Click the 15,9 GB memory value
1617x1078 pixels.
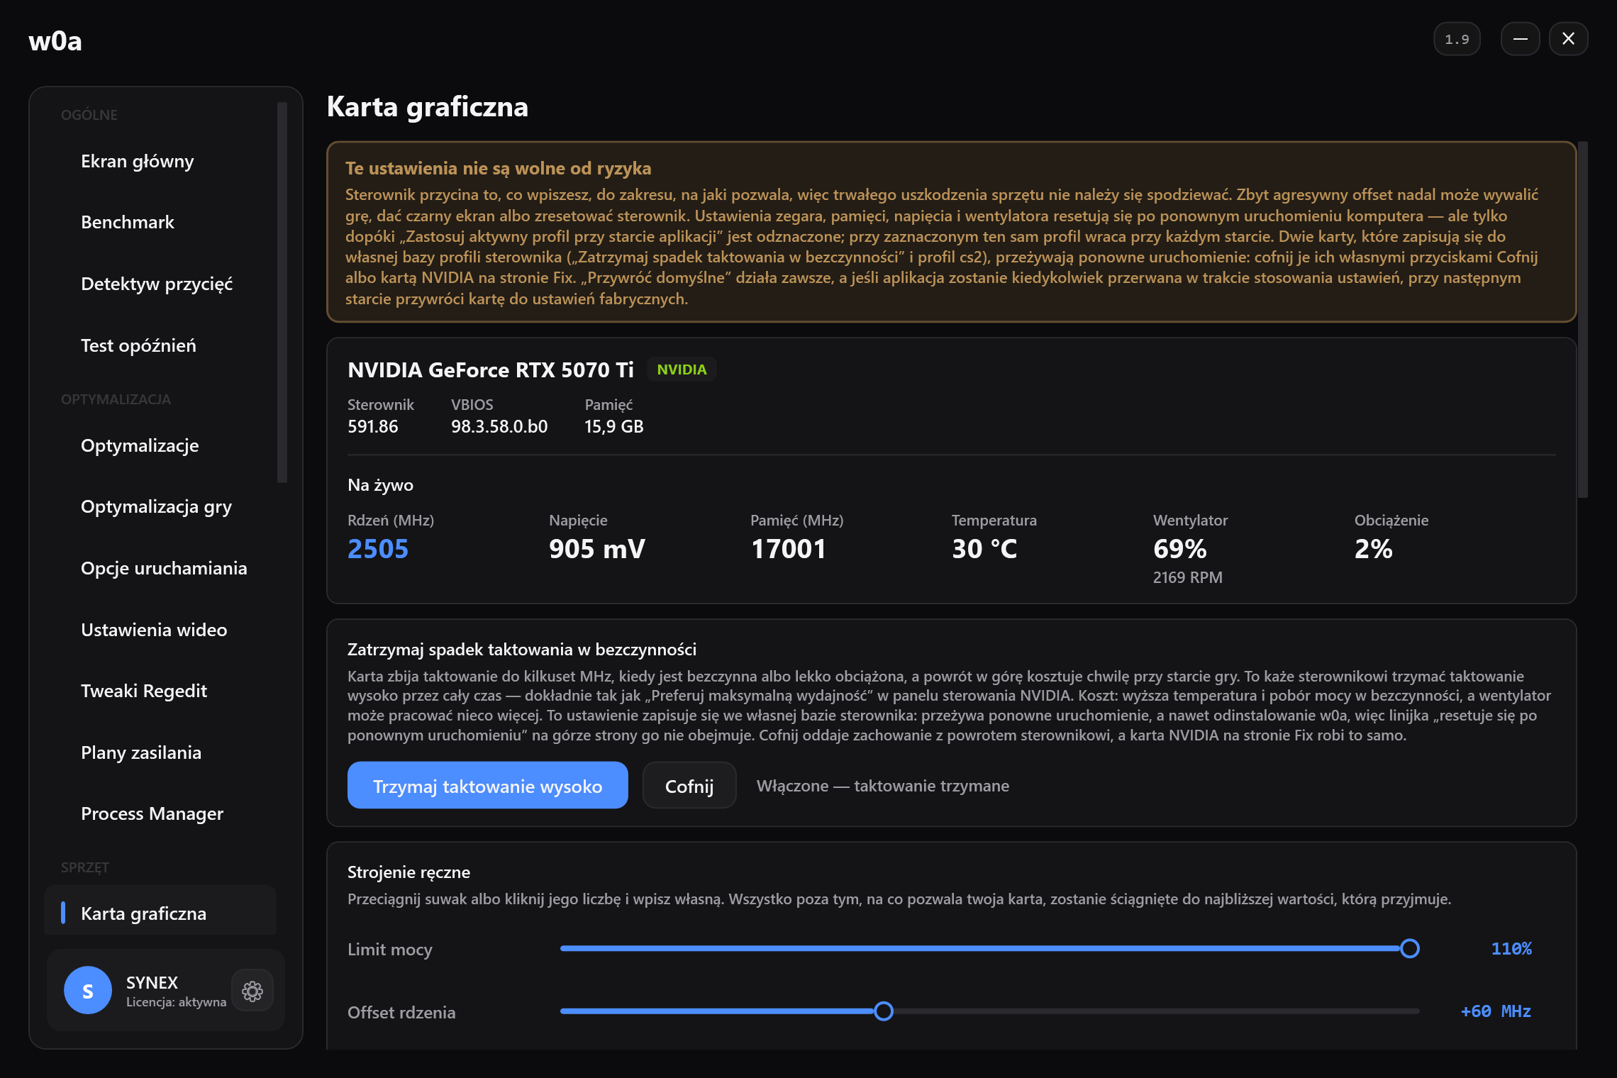point(614,426)
